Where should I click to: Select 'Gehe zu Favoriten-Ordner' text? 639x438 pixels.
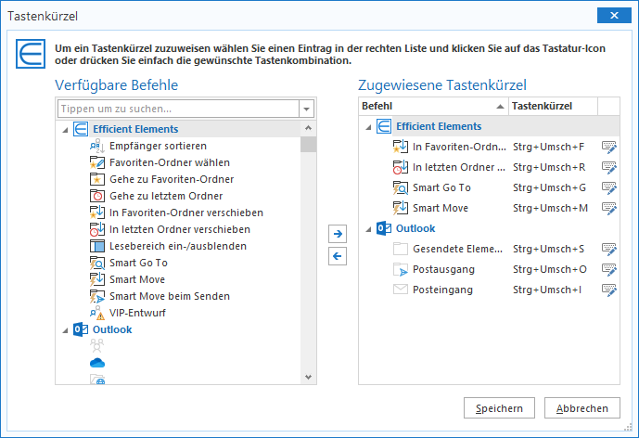pyautogui.click(x=172, y=179)
